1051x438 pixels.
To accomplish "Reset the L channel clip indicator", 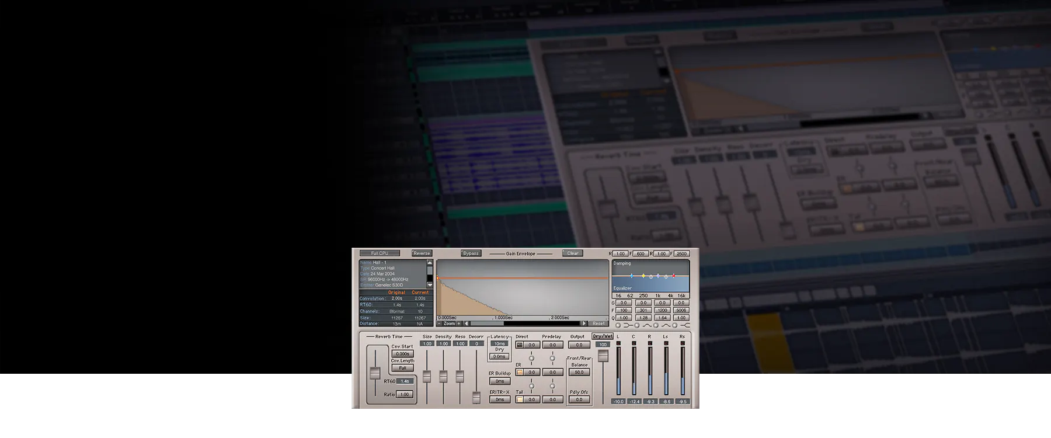I will (618, 343).
